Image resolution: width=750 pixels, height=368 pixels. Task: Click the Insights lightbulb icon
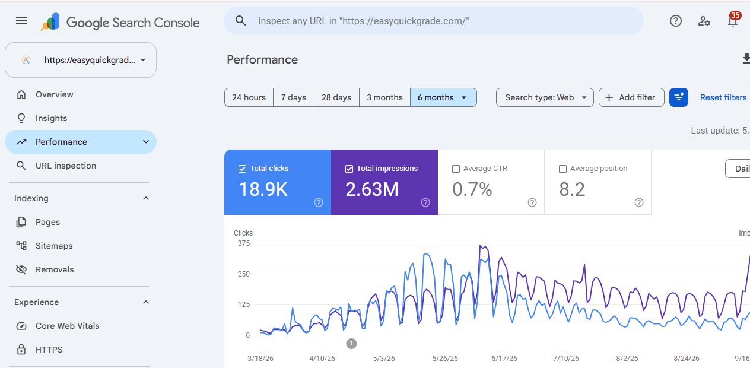[x=21, y=118]
